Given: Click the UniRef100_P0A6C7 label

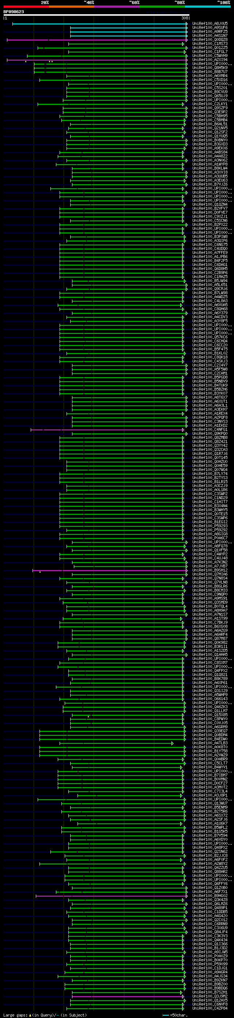Looking at the screenshot, I should coord(210,538).
